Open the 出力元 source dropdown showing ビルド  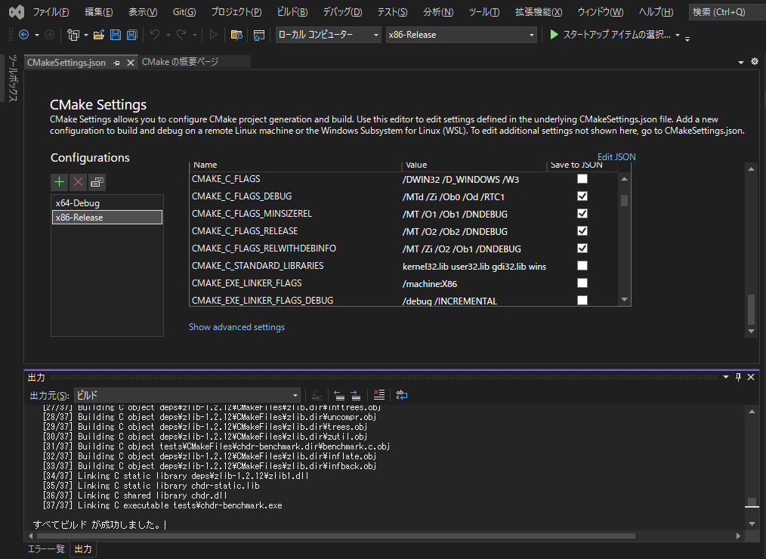click(x=187, y=395)
